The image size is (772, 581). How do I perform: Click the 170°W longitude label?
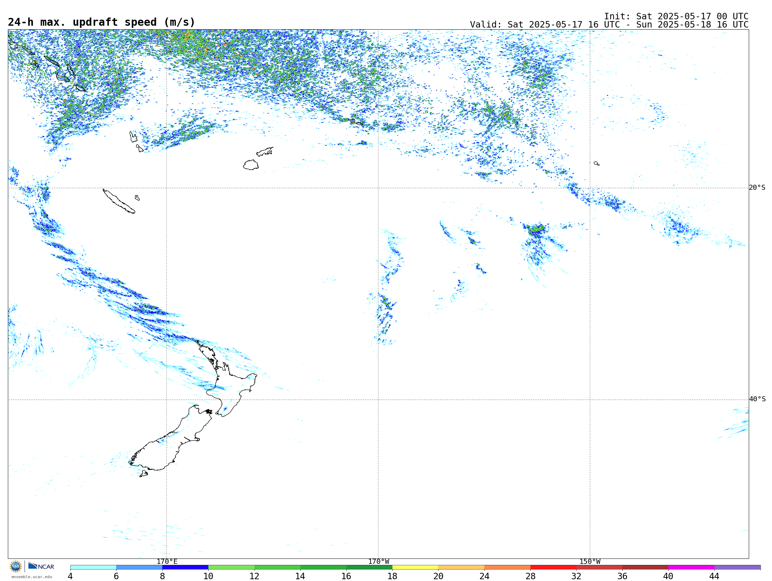point(378,561)
